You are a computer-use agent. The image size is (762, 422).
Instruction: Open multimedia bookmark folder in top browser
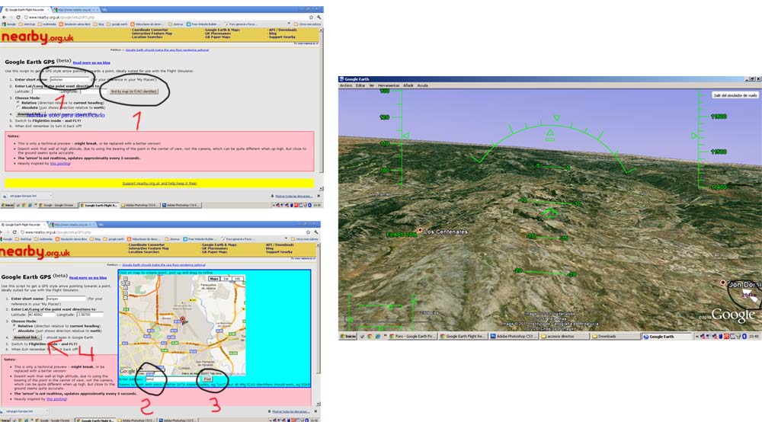pyautogui.click(x=47, y=24)
